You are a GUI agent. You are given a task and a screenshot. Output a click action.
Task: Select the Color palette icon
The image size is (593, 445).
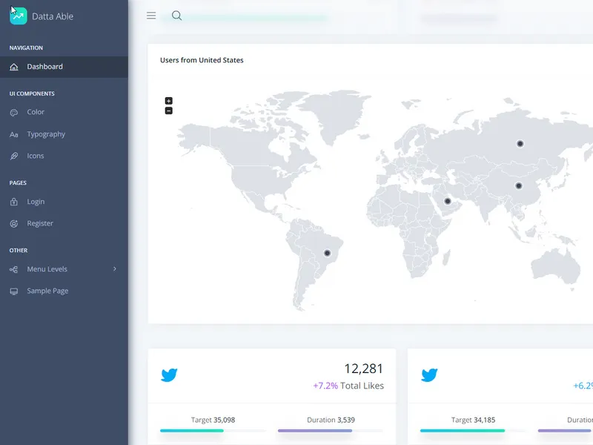[13, 112]
